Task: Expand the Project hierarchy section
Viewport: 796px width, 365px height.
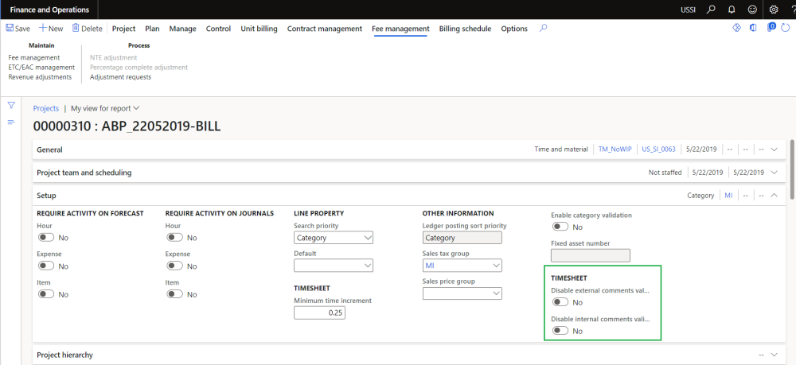Action: [774, 355]
